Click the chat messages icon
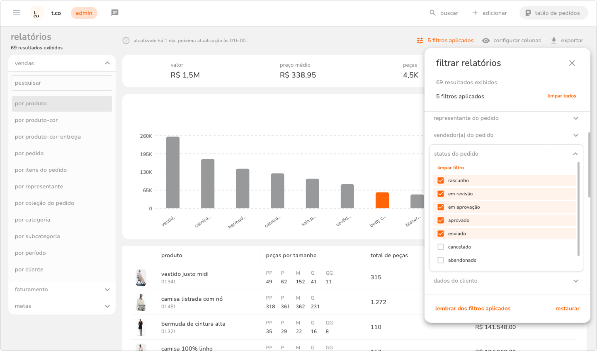This screenshot has width=597, height=351. (x=115, y=13)
